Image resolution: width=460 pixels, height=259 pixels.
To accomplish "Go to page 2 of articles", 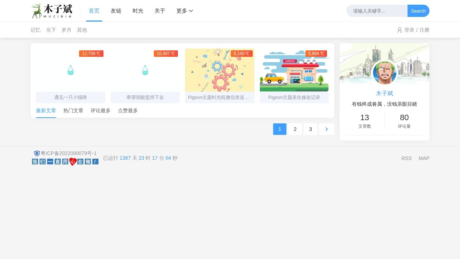I will tap(295, 129).
